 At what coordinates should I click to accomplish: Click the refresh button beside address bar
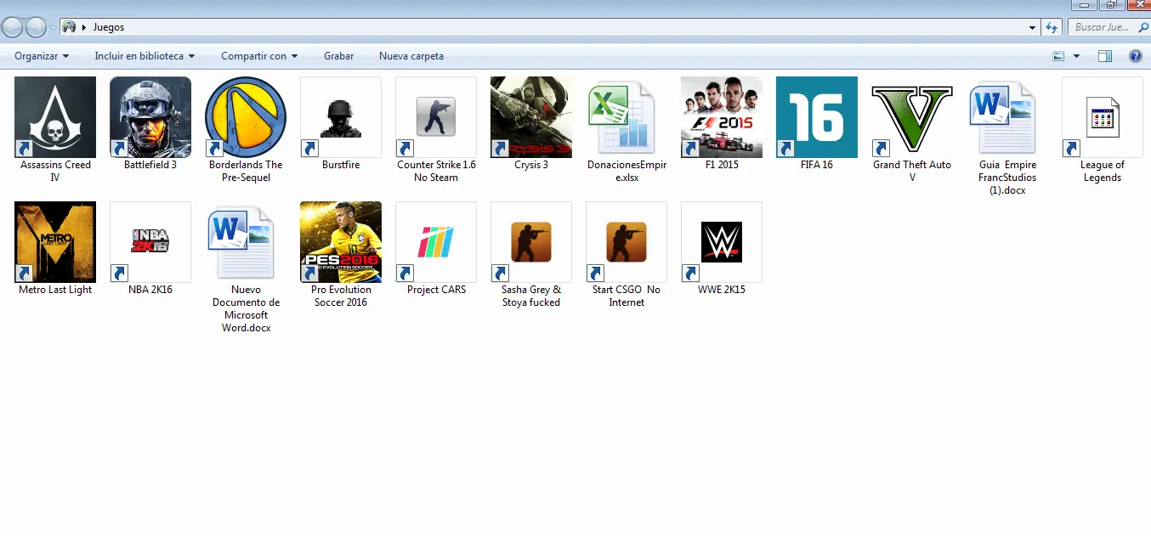[1052, 27]
